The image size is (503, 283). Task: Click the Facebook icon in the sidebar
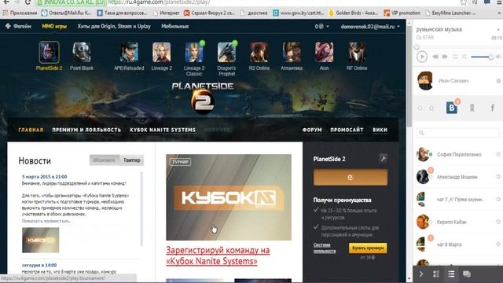493,108
